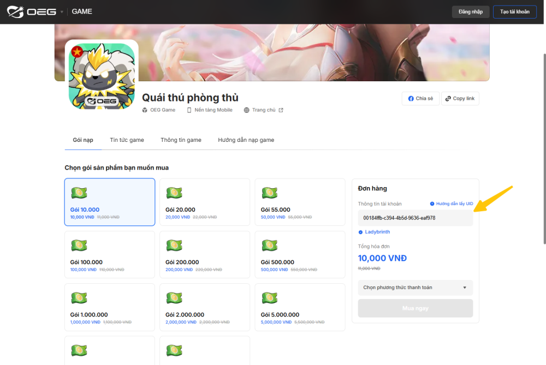Screen dimensions: 546x365
Task: Choose the Gói 20.000 package
Action: click(205, 202)
